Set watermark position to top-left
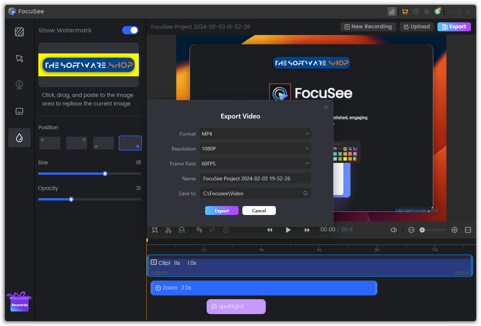 [x=50, y=143]
